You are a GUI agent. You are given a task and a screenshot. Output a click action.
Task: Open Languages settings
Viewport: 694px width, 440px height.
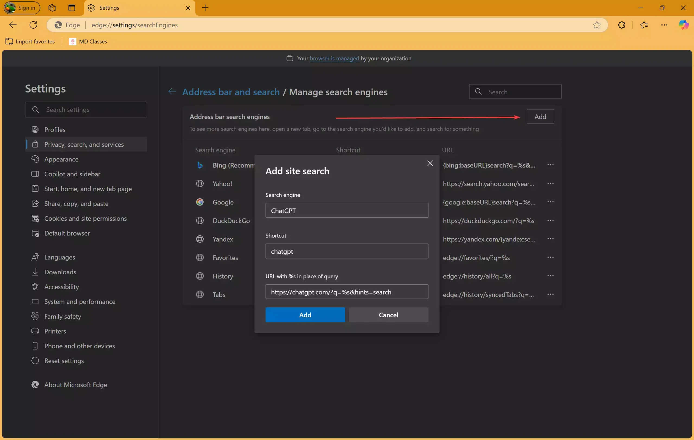[86, 257]
